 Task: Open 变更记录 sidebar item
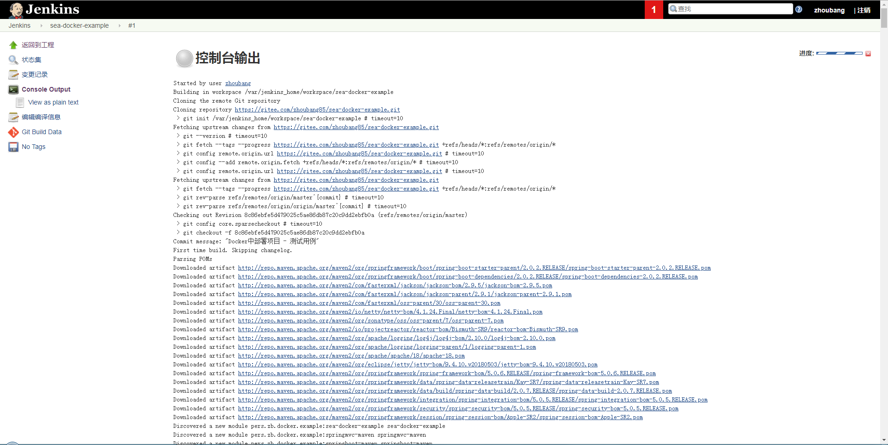[35, 74]
